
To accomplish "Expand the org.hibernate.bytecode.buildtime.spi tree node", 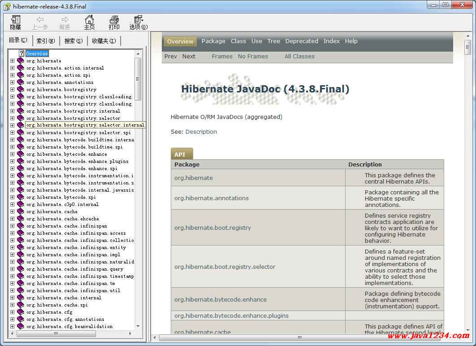I will point(12,147).
